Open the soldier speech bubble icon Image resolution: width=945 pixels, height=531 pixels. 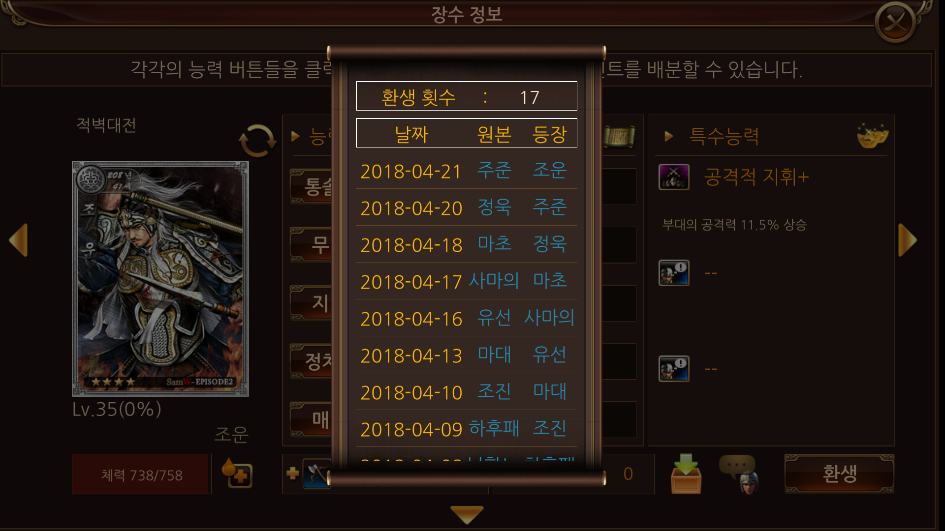click(x=740, y=474)
